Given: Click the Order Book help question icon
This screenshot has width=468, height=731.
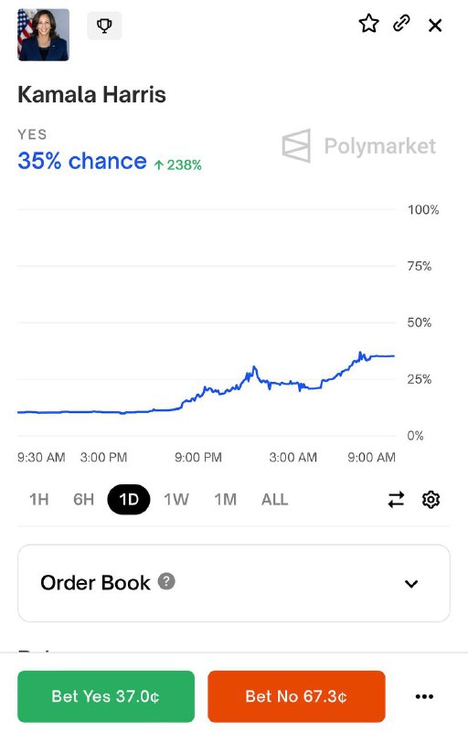Looking at the screenshot, I should (166, 581).
